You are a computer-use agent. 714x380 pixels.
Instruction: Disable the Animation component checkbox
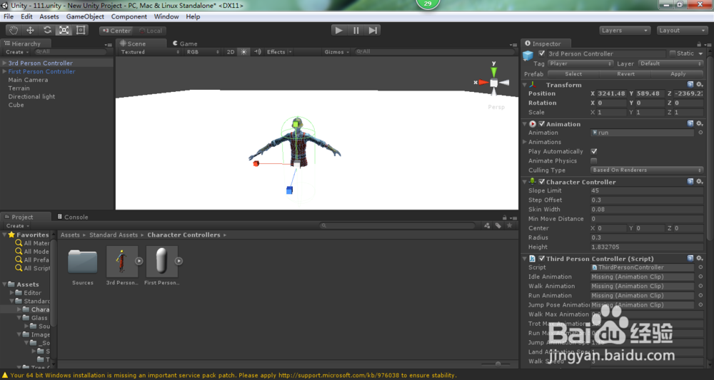(542, 123)
